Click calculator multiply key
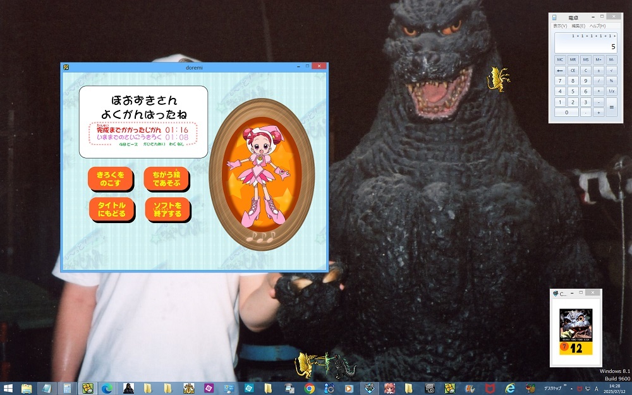 click(599, 92)
